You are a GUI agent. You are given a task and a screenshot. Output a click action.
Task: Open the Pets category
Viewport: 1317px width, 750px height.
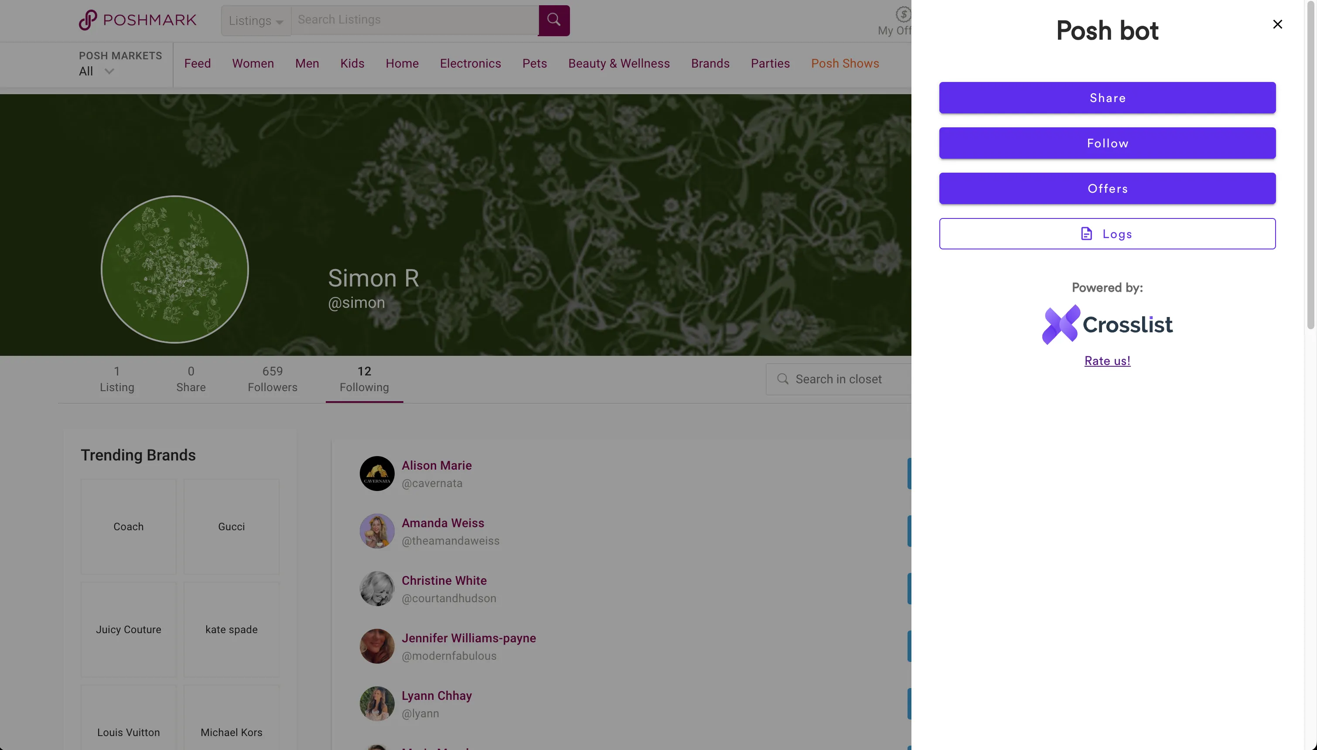click(x=535, y=63)
